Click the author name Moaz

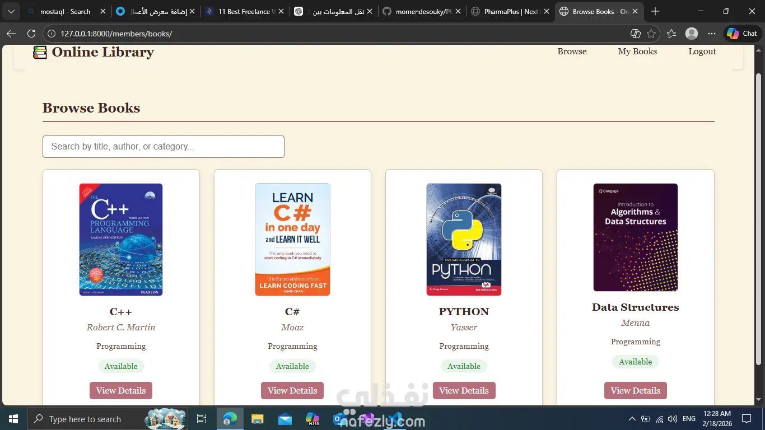[292, 328]
